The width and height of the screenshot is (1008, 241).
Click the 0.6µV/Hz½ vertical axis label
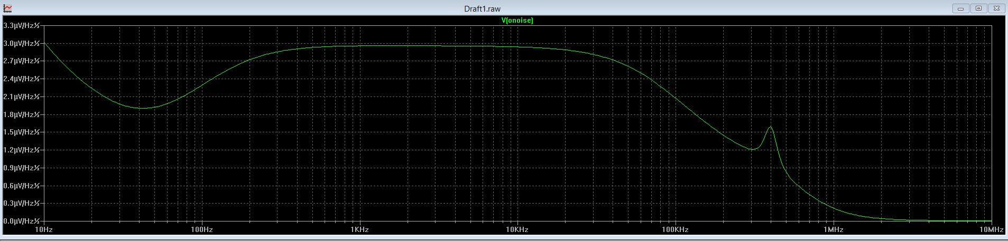pos(22,186)
